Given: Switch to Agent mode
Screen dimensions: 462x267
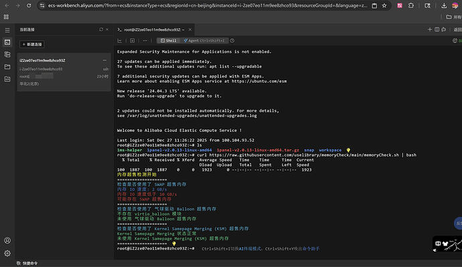Looking at the screenshot, I should pyautogui.click(x=204, y=41).
